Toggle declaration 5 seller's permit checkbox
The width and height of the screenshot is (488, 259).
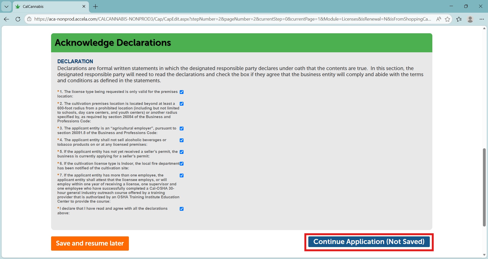182,152
